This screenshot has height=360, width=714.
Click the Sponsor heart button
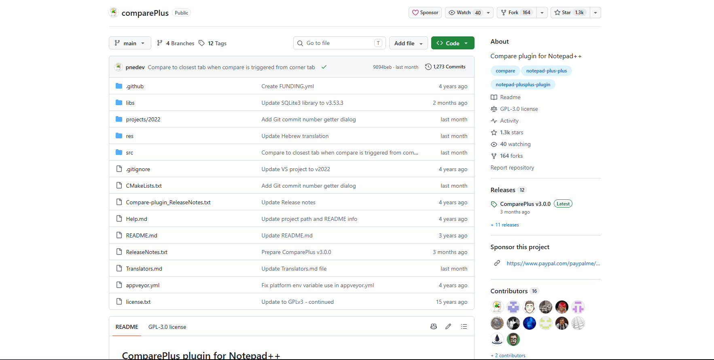(x=425, y=13)
